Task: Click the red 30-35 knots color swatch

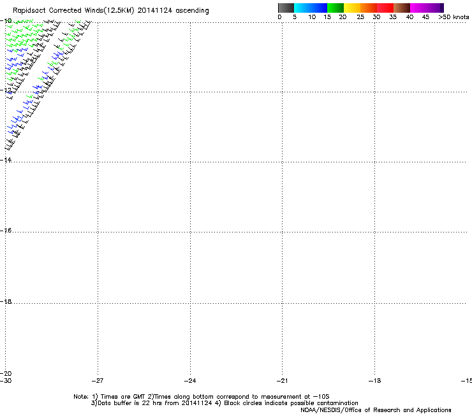Action: pyautogui.click(x=385, y=8)
